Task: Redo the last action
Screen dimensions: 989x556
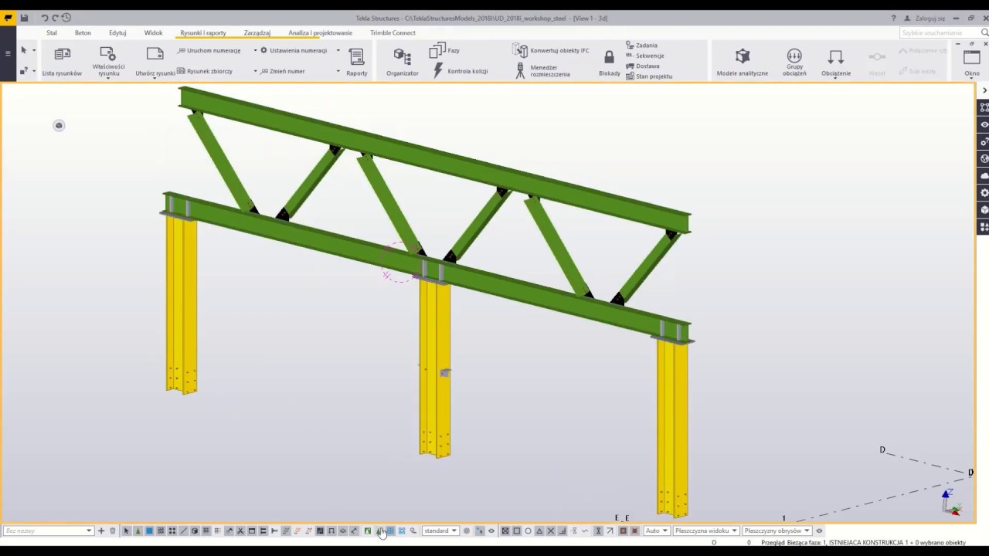Action: (x=55, y=18)
